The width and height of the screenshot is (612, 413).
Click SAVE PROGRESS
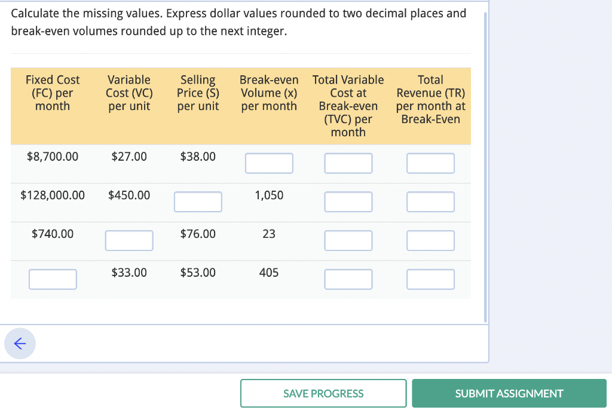[323, 393]
